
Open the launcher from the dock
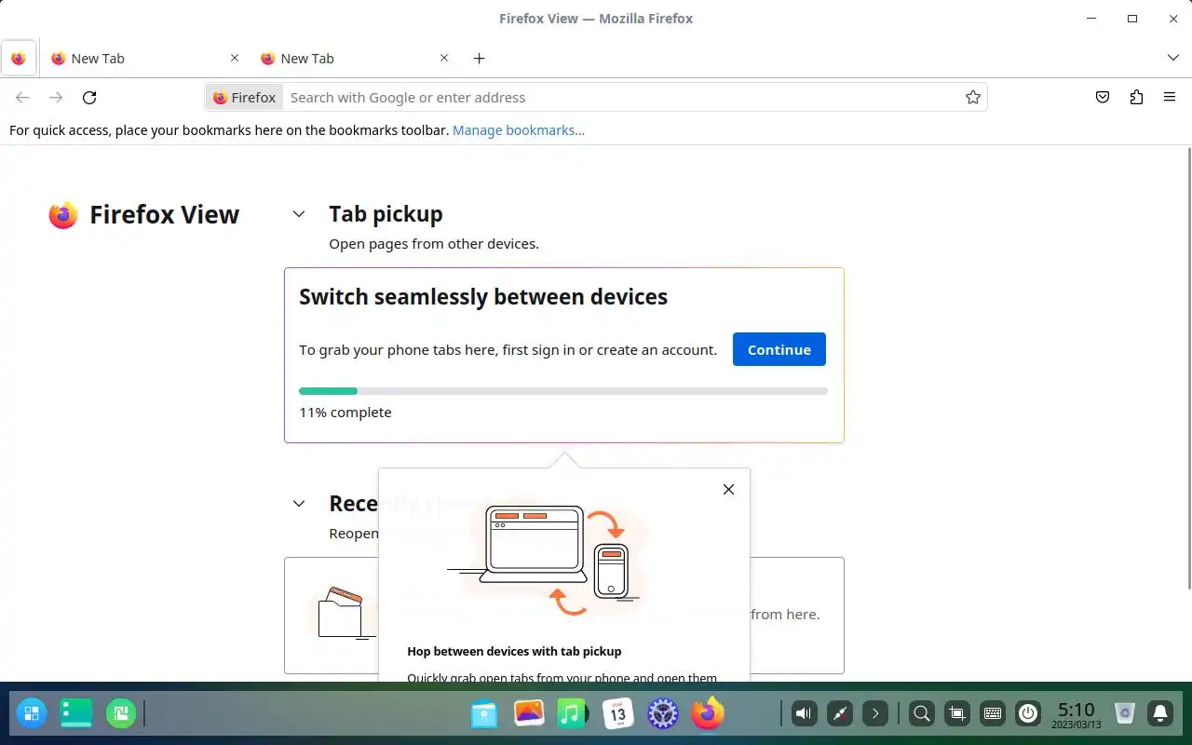click(x=31, y=714)
